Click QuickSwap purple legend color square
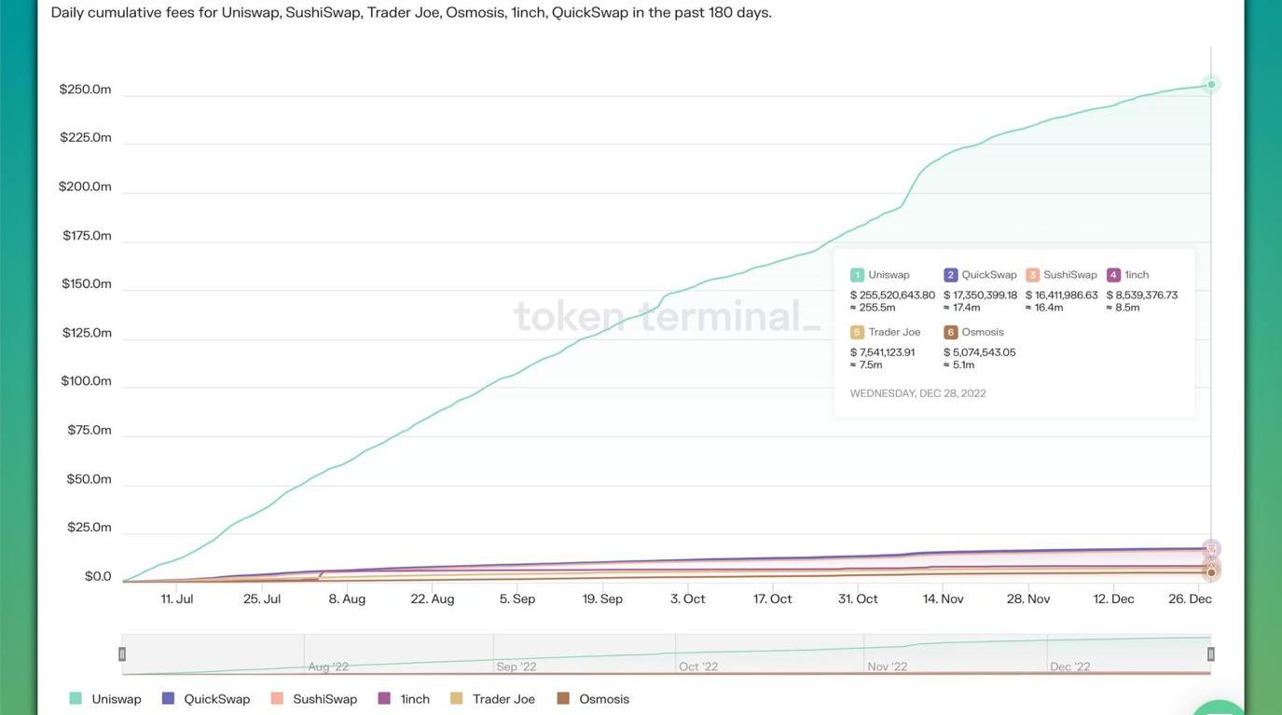This screenshot has width=1282, height=715. coord(169,698)
